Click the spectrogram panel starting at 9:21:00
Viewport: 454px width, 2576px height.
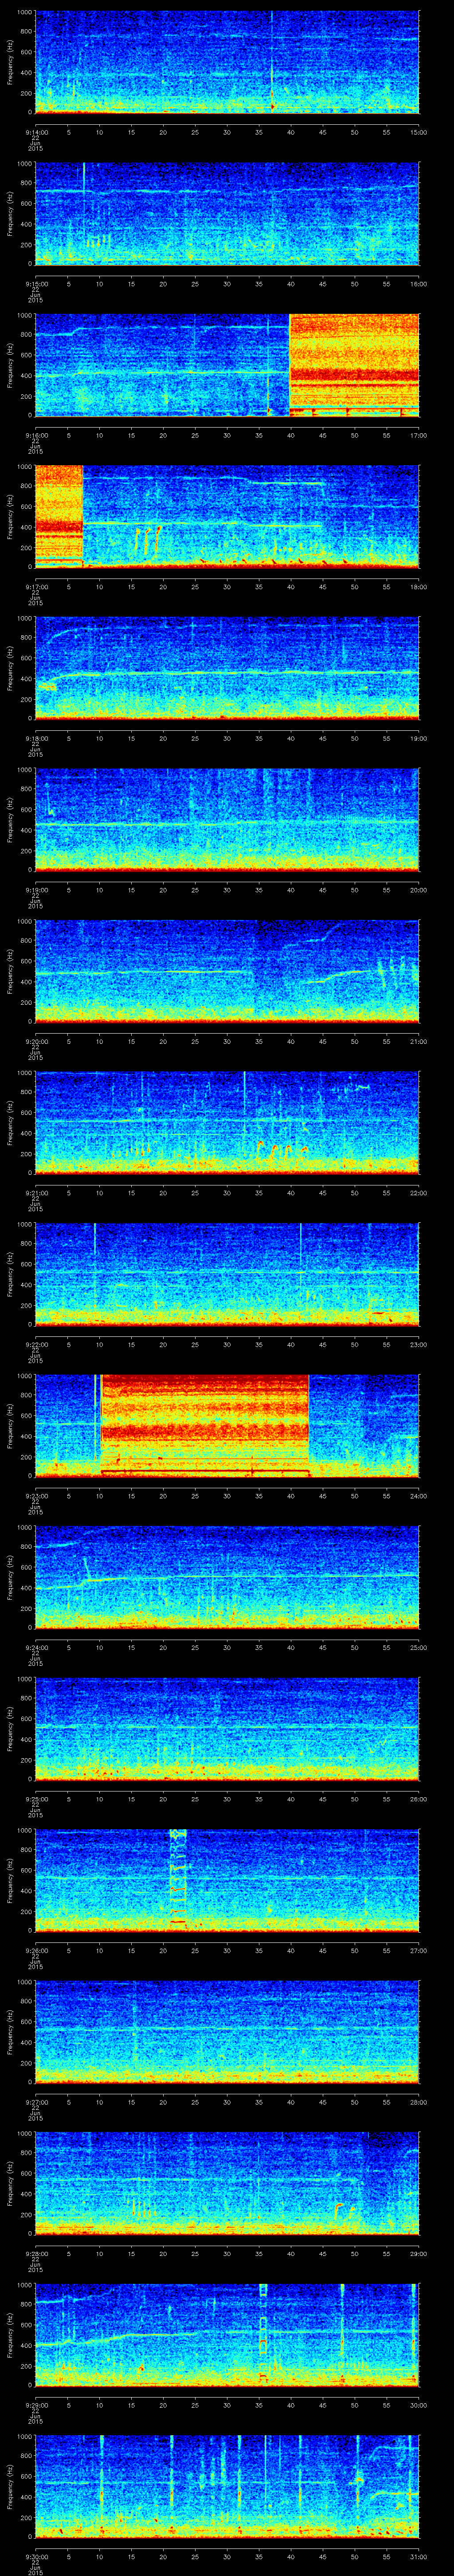pos(227,1123)
